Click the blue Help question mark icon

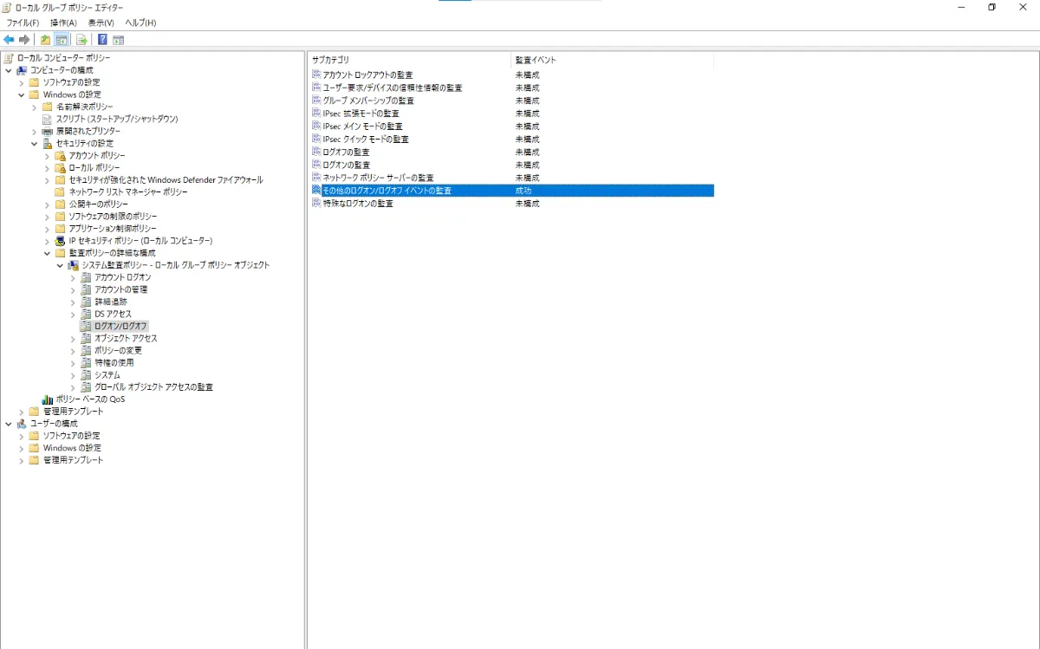pyautogui.click(x=102, y=39)
